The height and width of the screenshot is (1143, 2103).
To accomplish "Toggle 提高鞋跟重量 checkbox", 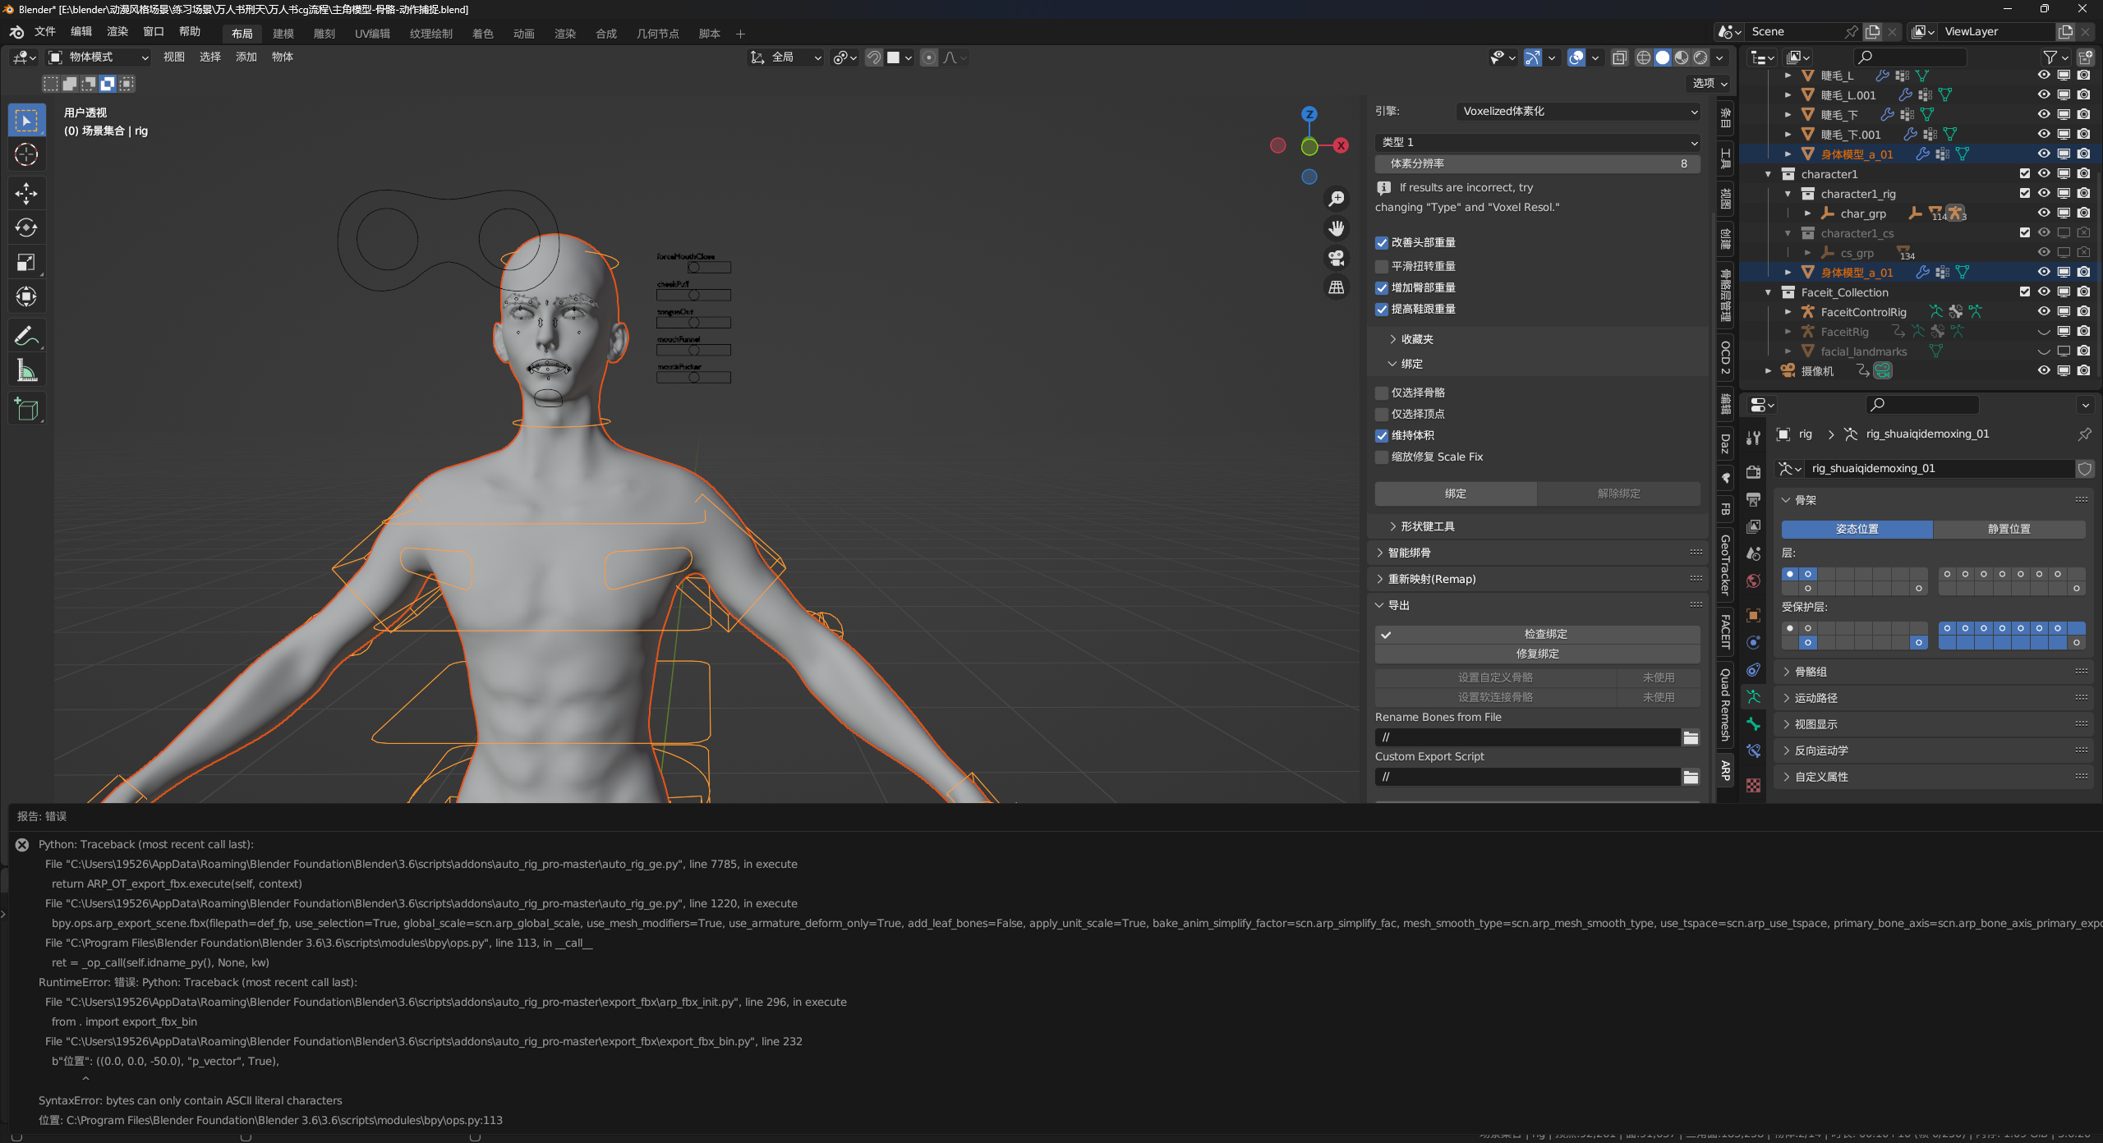I will (x=1382, y=310).
